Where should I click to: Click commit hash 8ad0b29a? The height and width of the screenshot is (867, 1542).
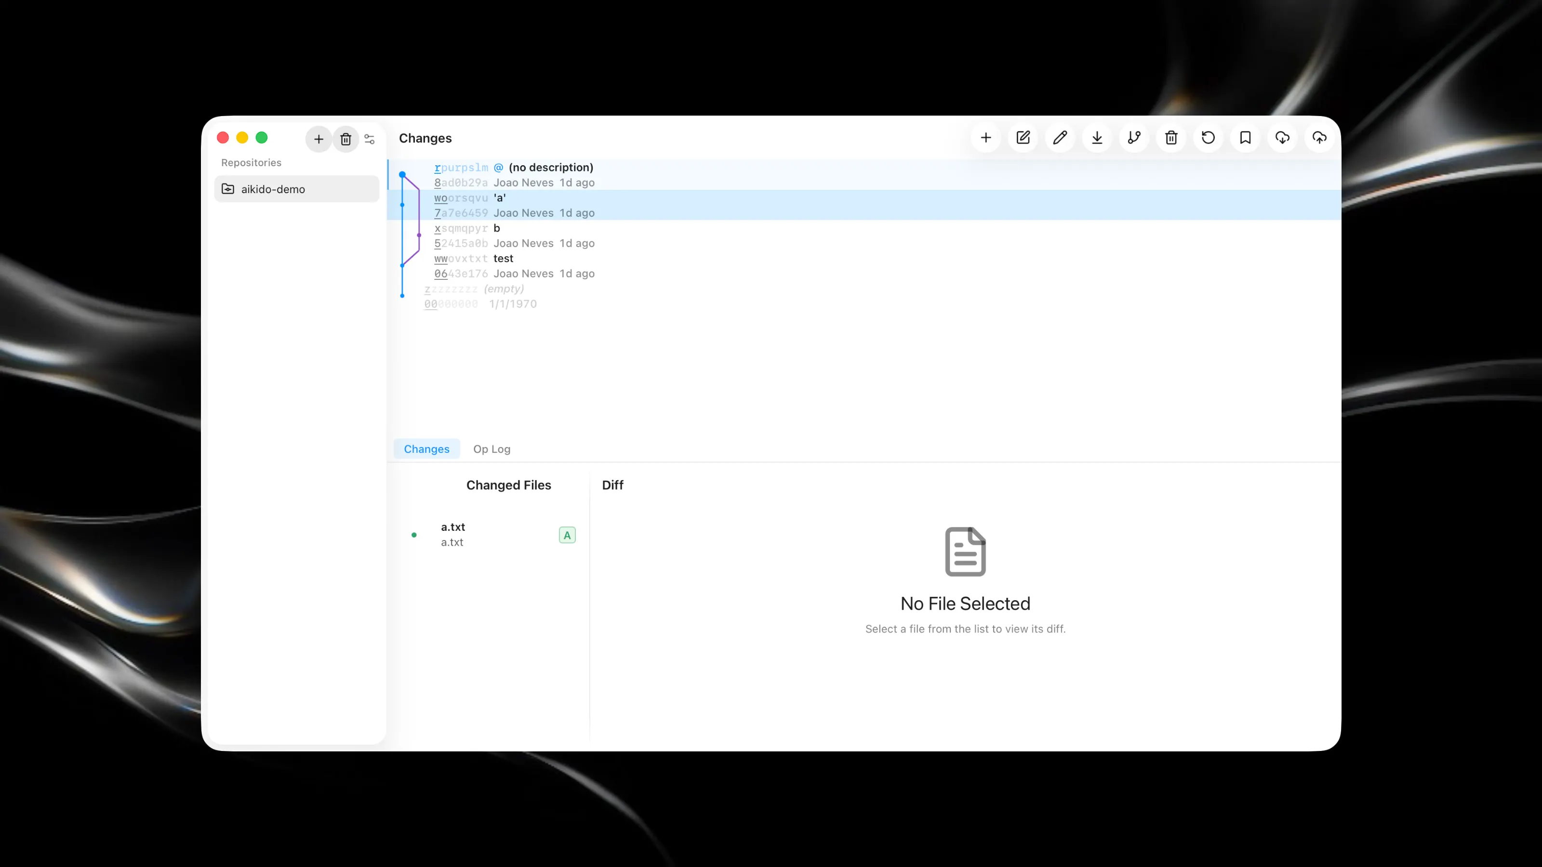click(461, 183)
